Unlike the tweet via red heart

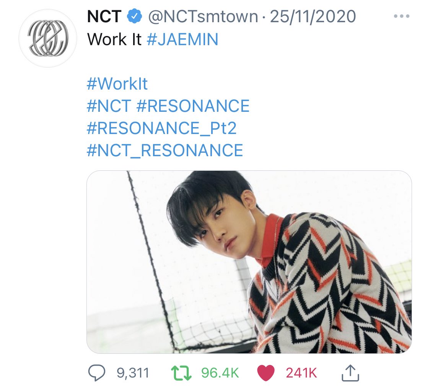(266, 373)
